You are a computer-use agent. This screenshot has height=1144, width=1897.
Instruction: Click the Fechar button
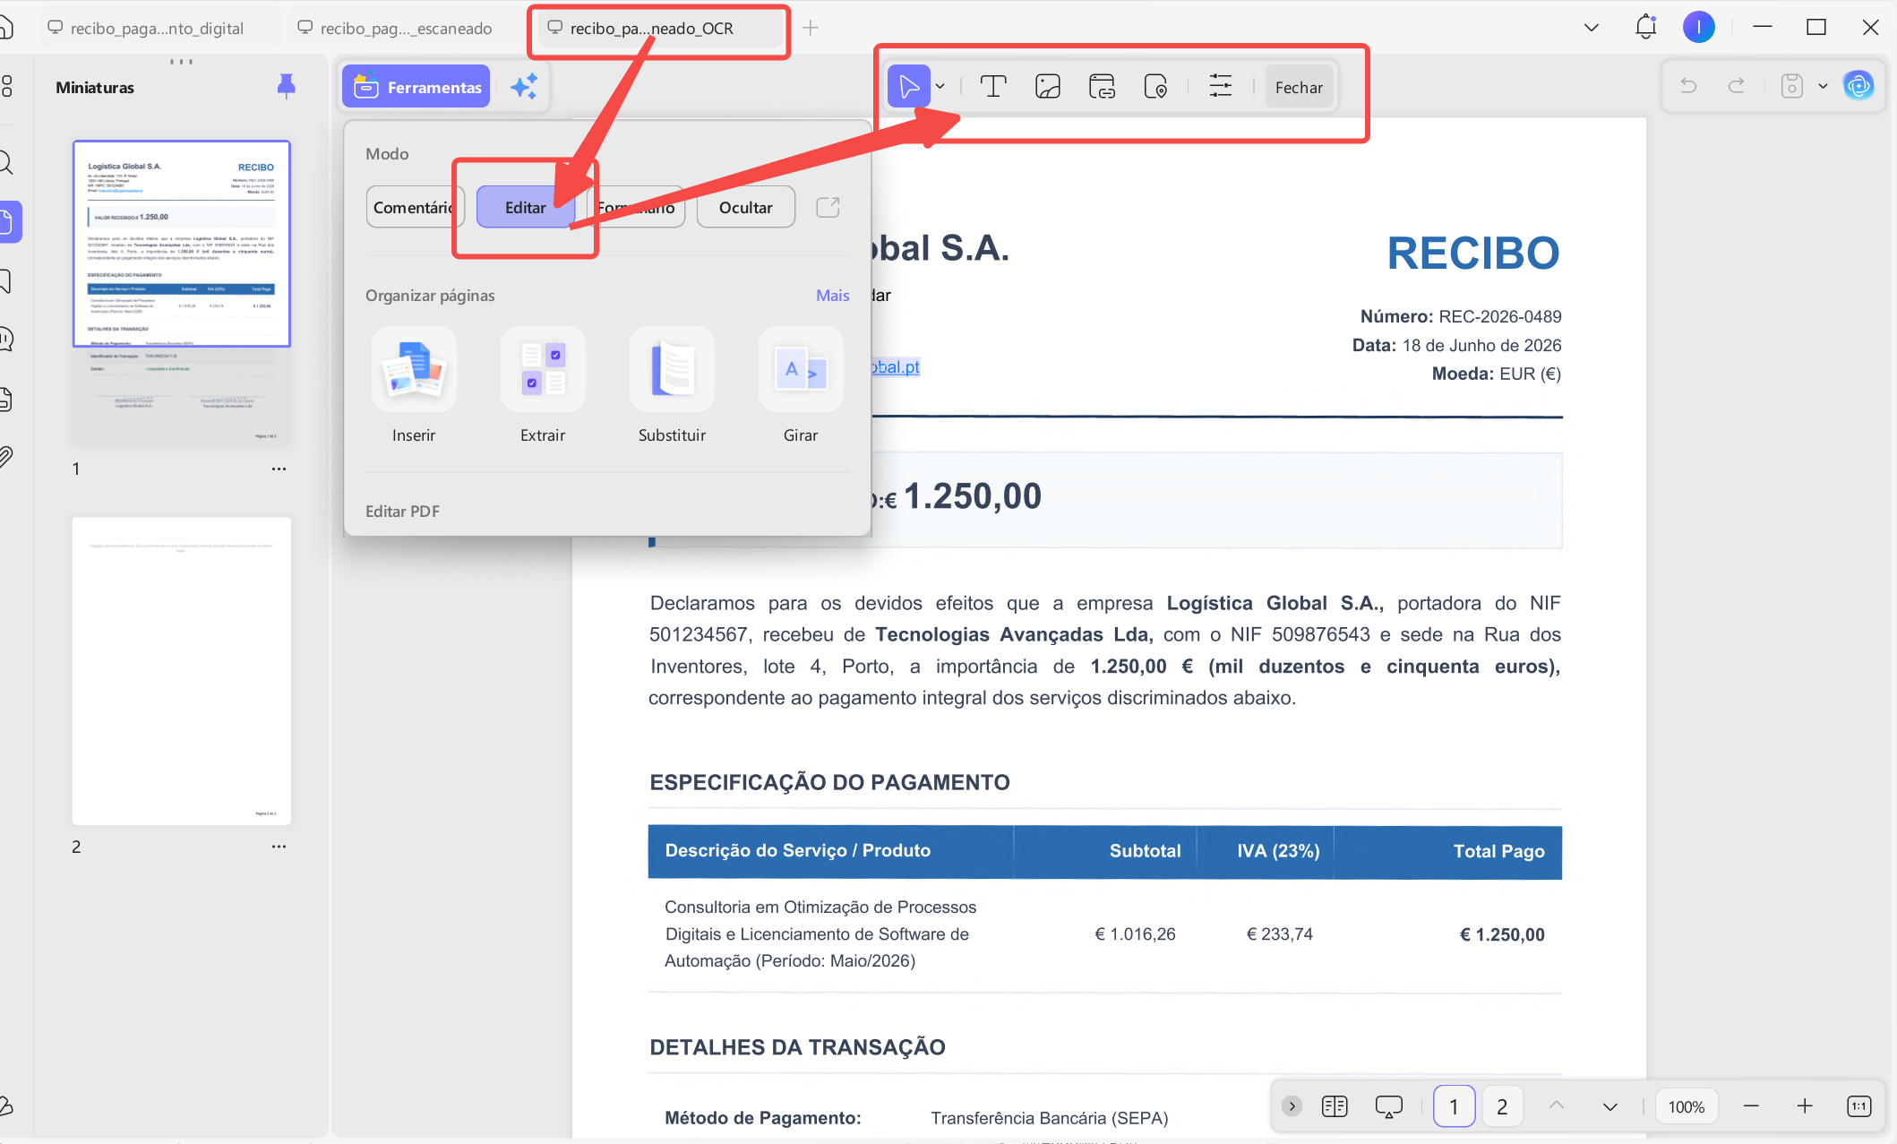(x=1299, y=87)
